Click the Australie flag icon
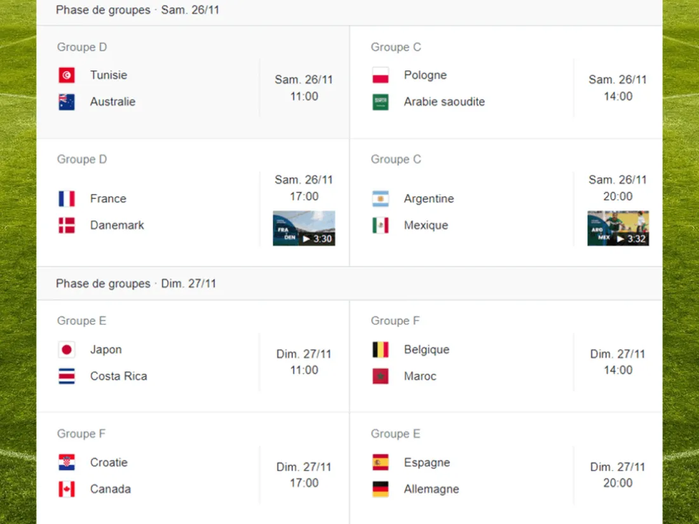Image resolution: width=699 pixels, height=524 pixels. [67, 102]
